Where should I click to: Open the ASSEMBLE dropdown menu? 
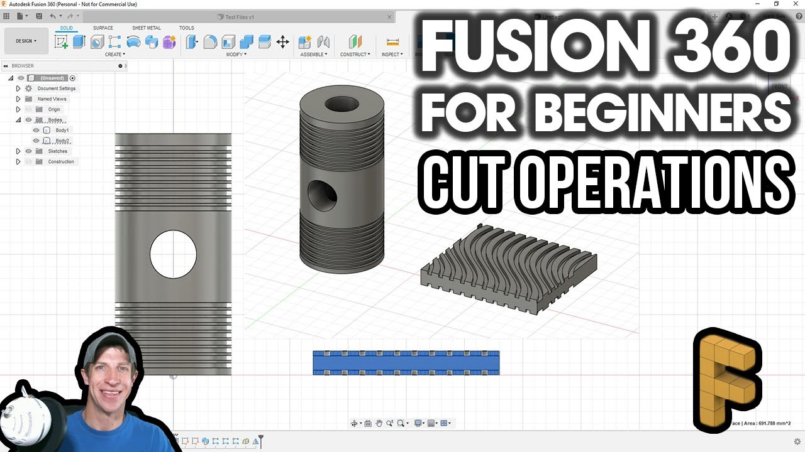[x=314, y=55]
